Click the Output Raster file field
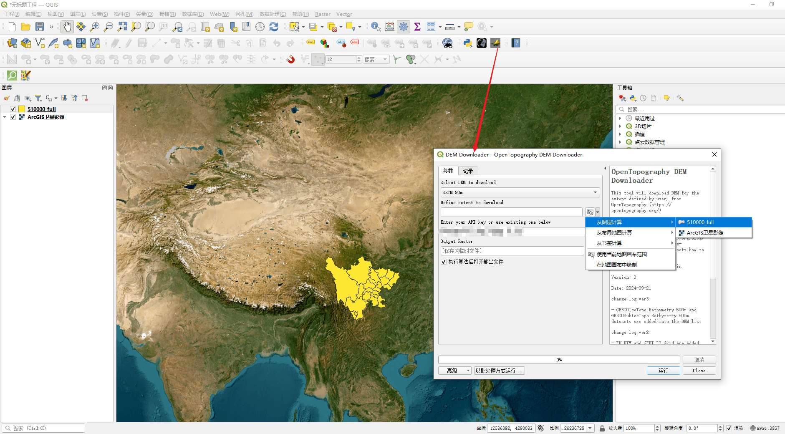Screen dimensions: 785x434 click(512, 251)
